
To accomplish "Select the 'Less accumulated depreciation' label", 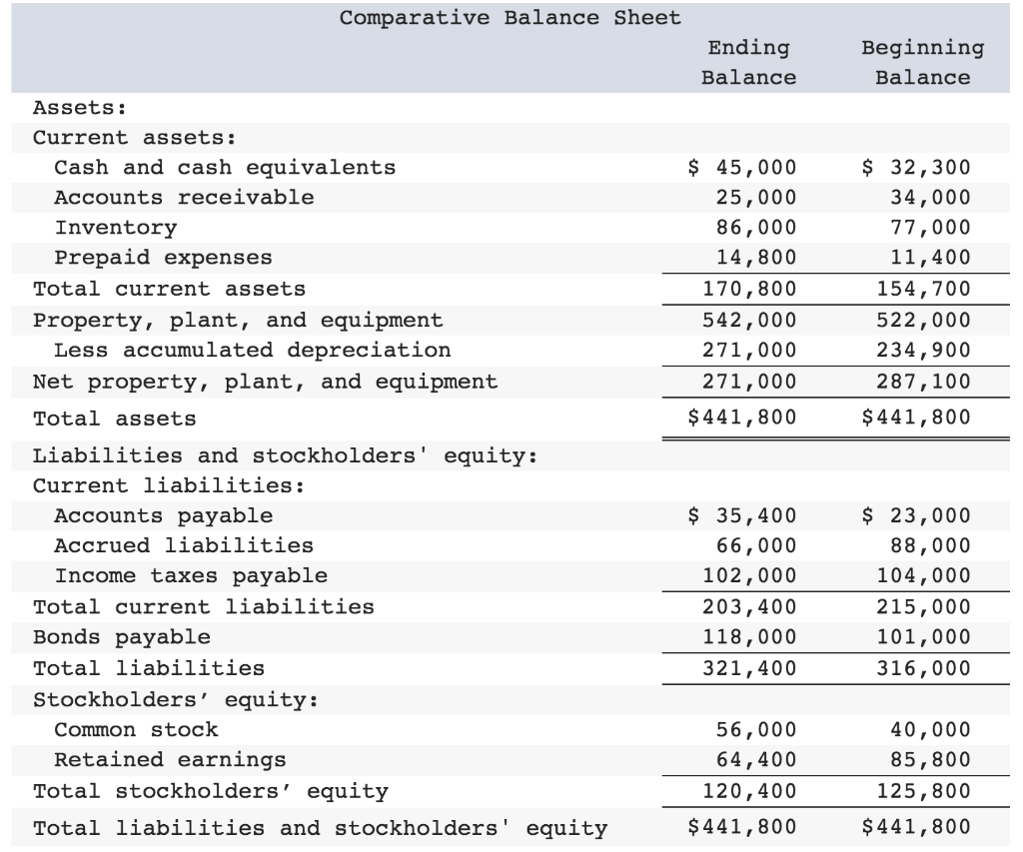I will (x=253, y=351).
